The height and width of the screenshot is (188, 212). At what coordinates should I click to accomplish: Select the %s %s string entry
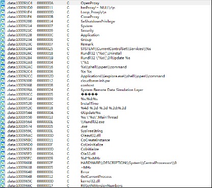click(86, 72)
